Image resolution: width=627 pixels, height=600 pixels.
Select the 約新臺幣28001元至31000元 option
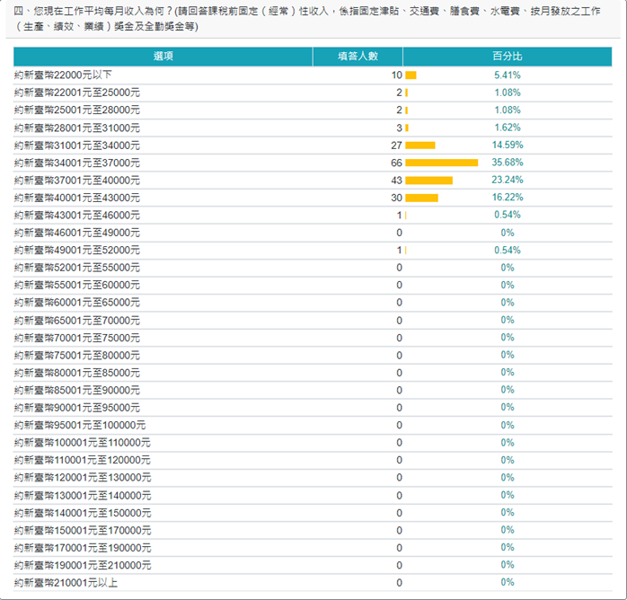(x=78, y=128)
